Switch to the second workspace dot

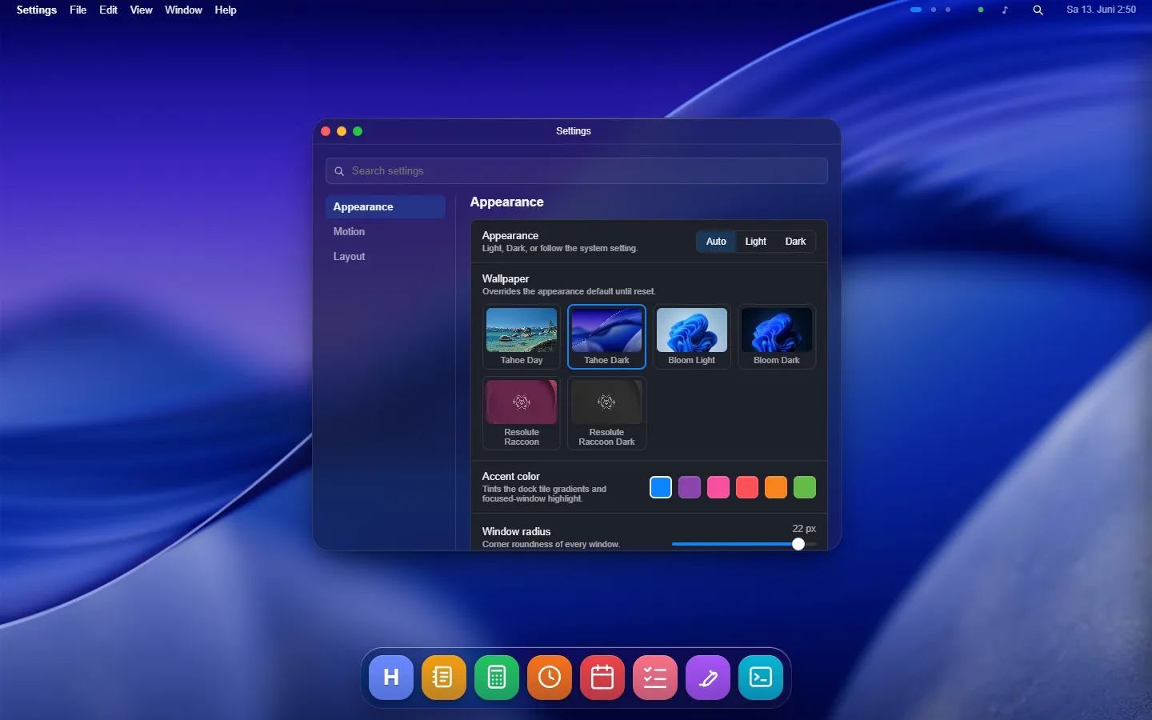pos(934,10)
